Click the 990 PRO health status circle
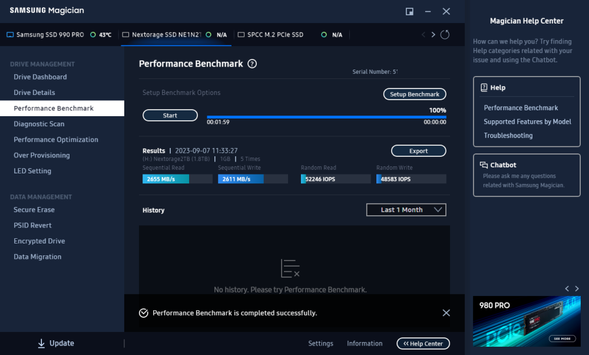This screenshot has width=589, height=355. (x=93, y=35)
